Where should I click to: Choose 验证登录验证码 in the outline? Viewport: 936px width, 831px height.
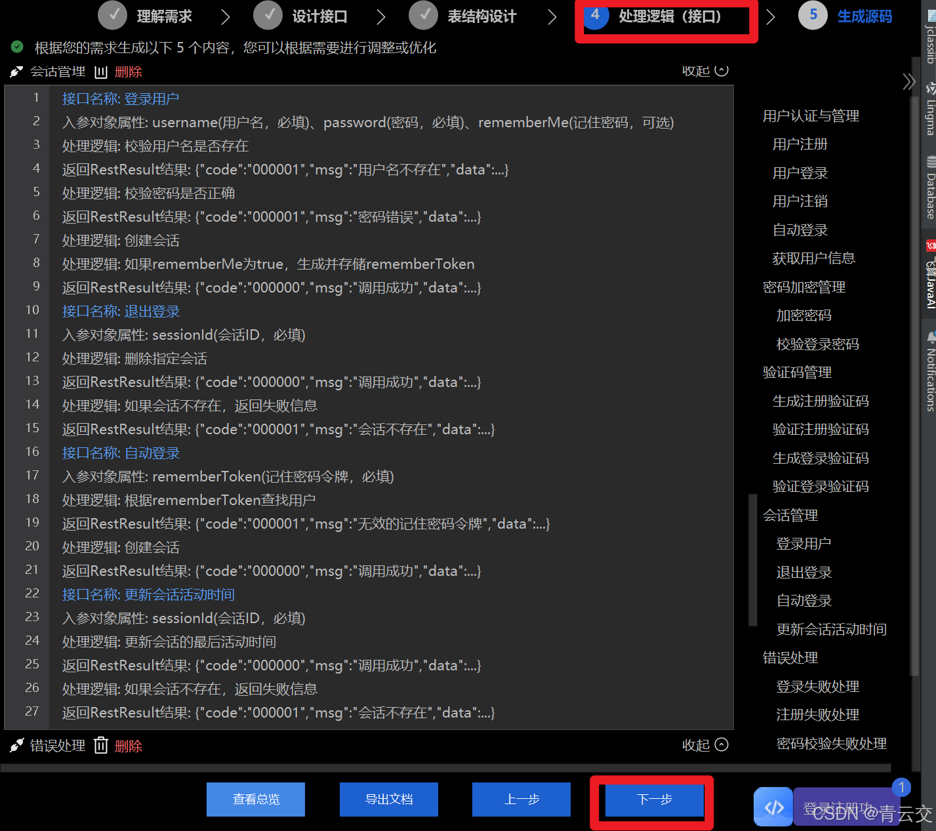click(821, 487)
